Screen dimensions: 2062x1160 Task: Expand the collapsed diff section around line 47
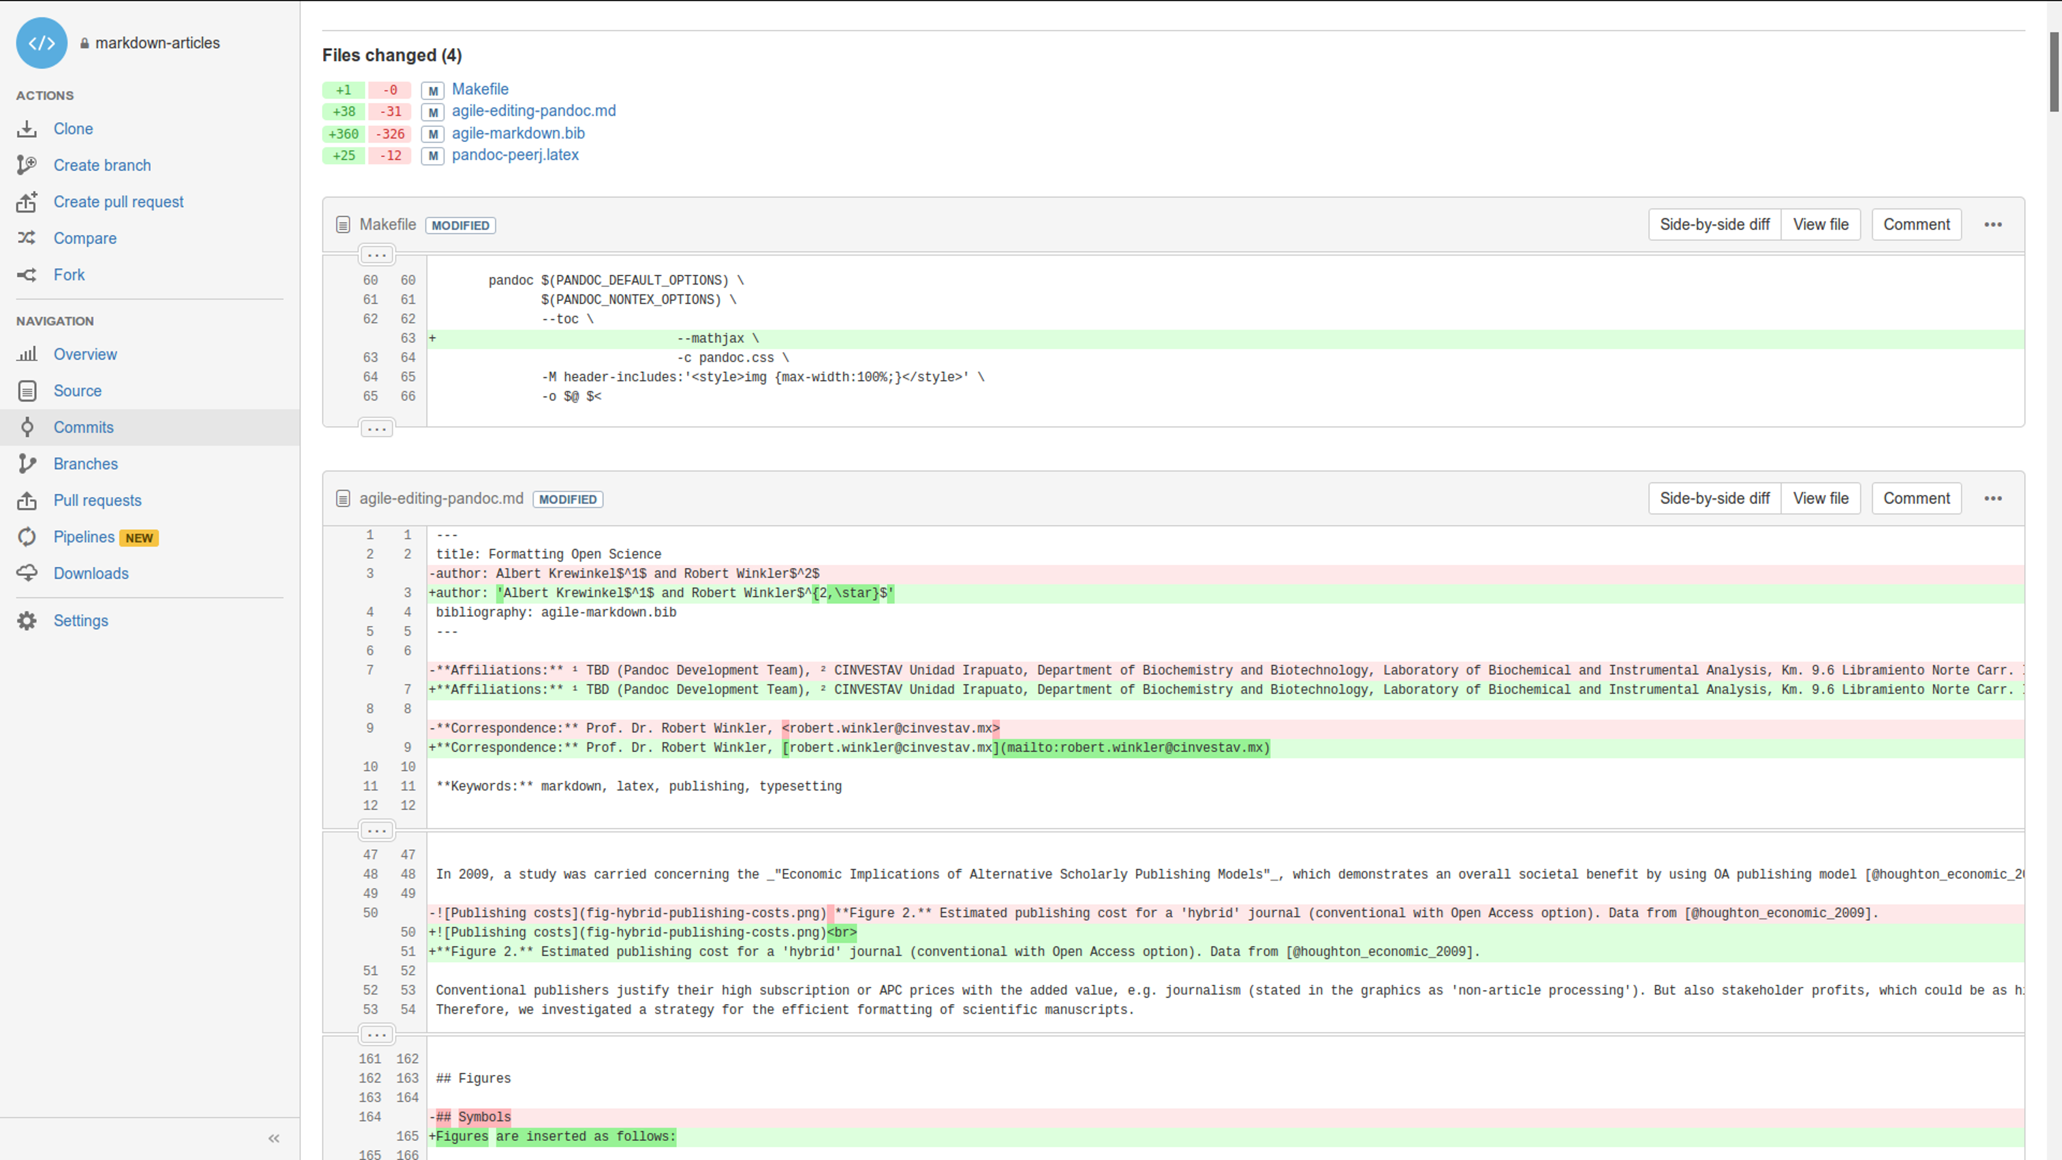pos(377,829)
